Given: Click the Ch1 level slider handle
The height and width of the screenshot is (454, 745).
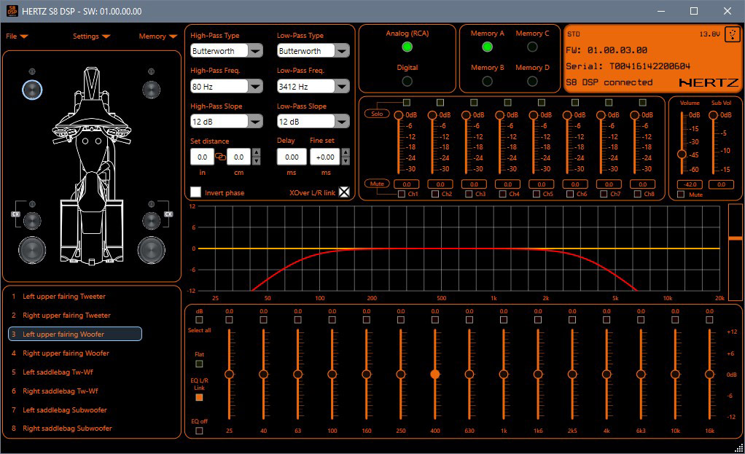Looking at the screenshot, I should click(x=399, y=115).
